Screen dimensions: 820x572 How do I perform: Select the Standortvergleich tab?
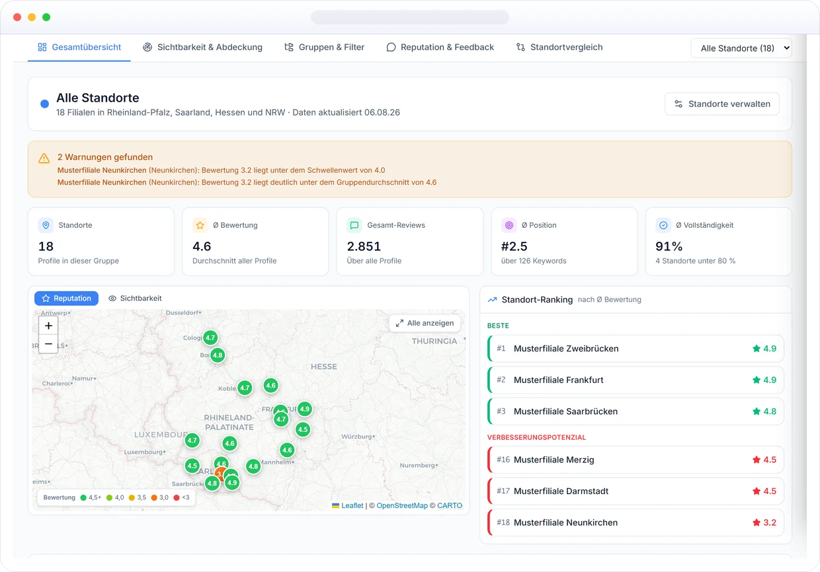pyautogui.click(x=559, y=48)
